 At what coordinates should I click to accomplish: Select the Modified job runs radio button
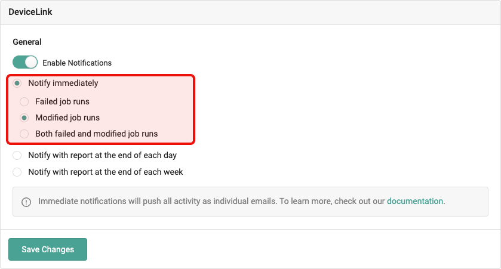24,118
